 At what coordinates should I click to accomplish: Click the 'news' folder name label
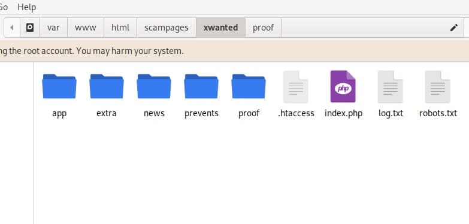pyautogui.click(x=154, y=113)
